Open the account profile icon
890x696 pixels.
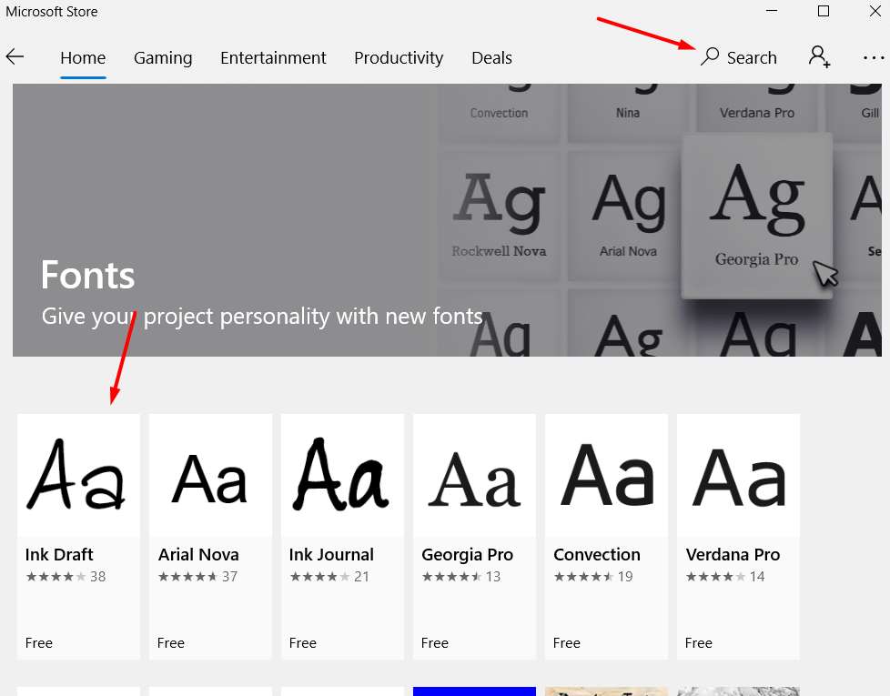pyautogui.click(x=818, y=57)
